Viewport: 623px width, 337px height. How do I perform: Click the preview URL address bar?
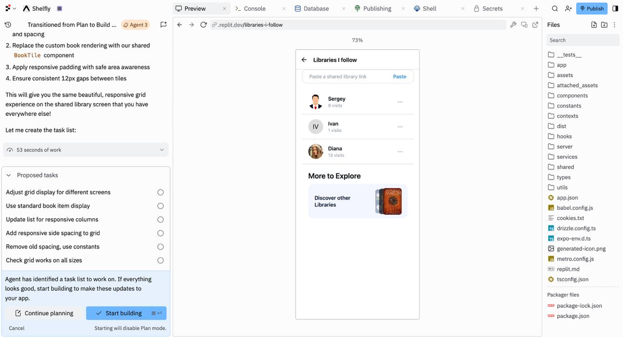click(358, 25)
